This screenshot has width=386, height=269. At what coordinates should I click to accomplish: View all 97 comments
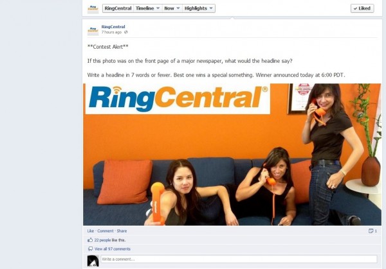pos(113,249)
